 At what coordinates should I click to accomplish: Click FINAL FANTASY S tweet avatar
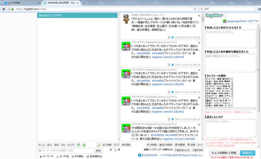pyautogui.click(x=126, y=19)
